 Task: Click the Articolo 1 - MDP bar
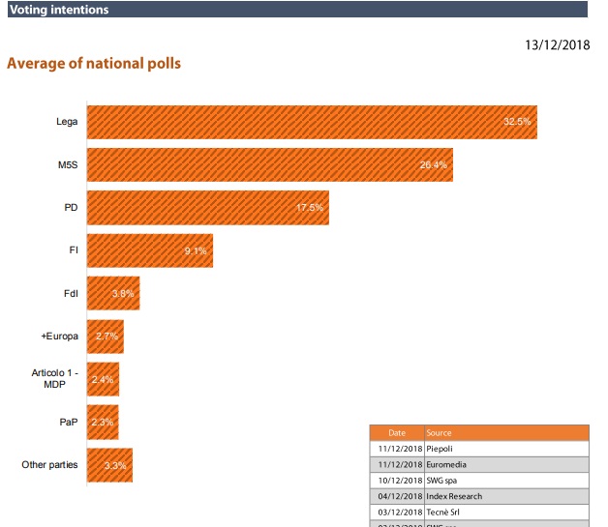coord(104,379)
